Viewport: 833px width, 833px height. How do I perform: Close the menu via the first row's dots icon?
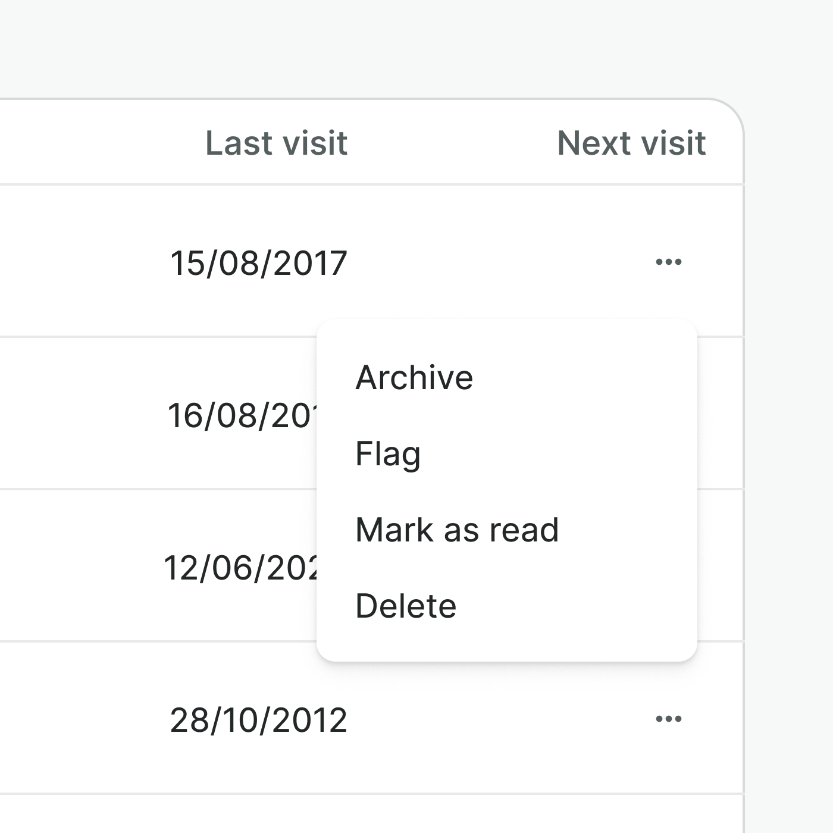point(668,262)
